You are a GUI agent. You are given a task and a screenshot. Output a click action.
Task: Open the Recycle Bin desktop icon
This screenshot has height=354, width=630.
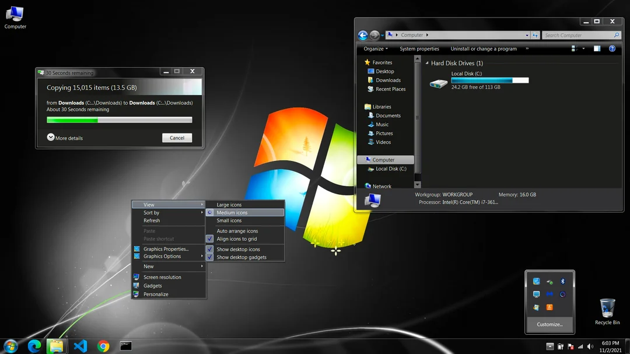tap(607, 312)
